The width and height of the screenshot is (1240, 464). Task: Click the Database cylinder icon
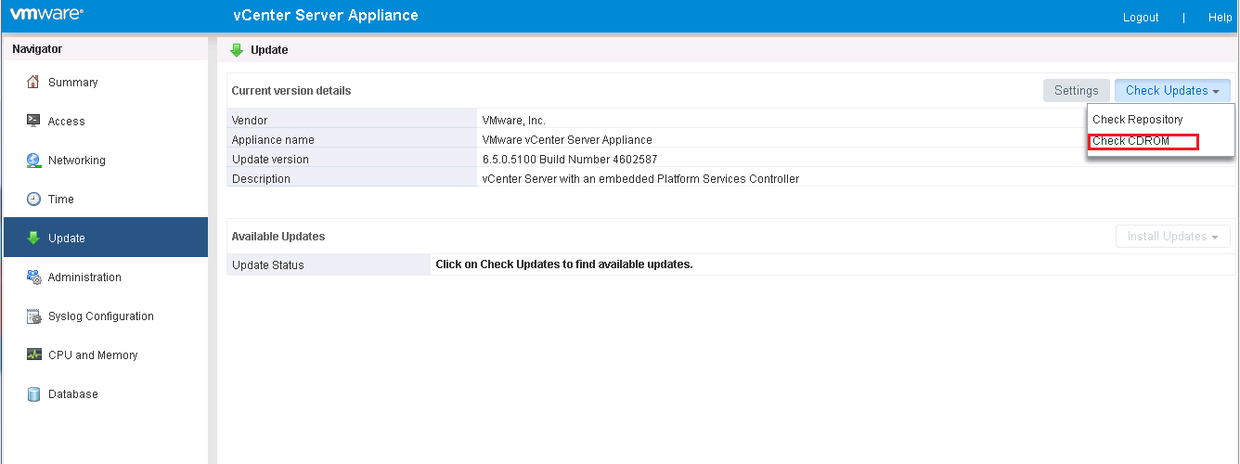[x=33, y=394]
